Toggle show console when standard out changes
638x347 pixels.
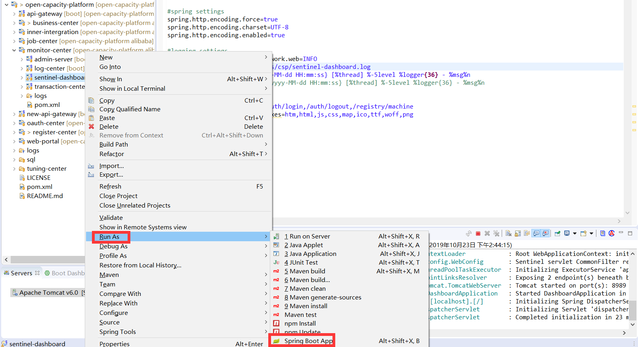point(536,233)
